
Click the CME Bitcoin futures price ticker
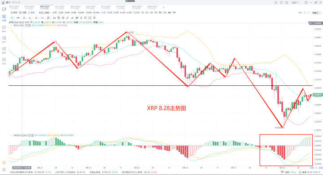pyautogui.click(x=31, y=172)
